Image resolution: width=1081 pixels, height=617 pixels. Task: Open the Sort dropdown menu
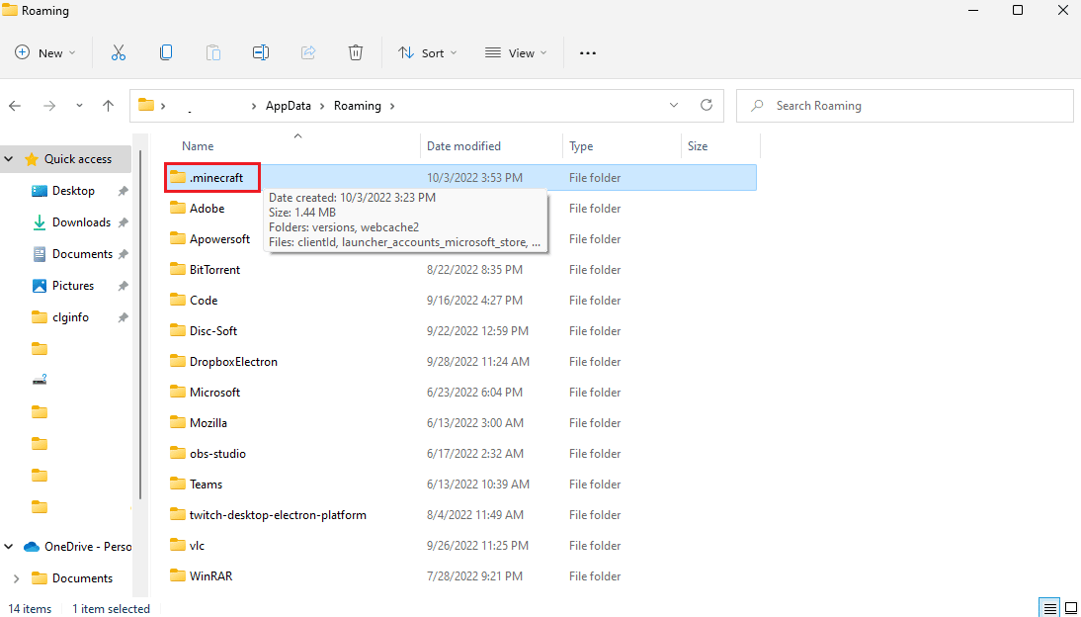point(427,52)
